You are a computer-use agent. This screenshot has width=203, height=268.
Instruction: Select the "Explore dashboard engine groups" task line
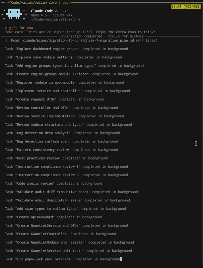click(66, 49)
